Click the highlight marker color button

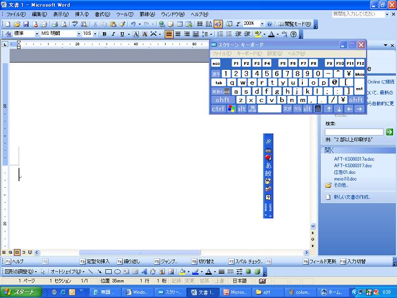(x=258, y=34)
